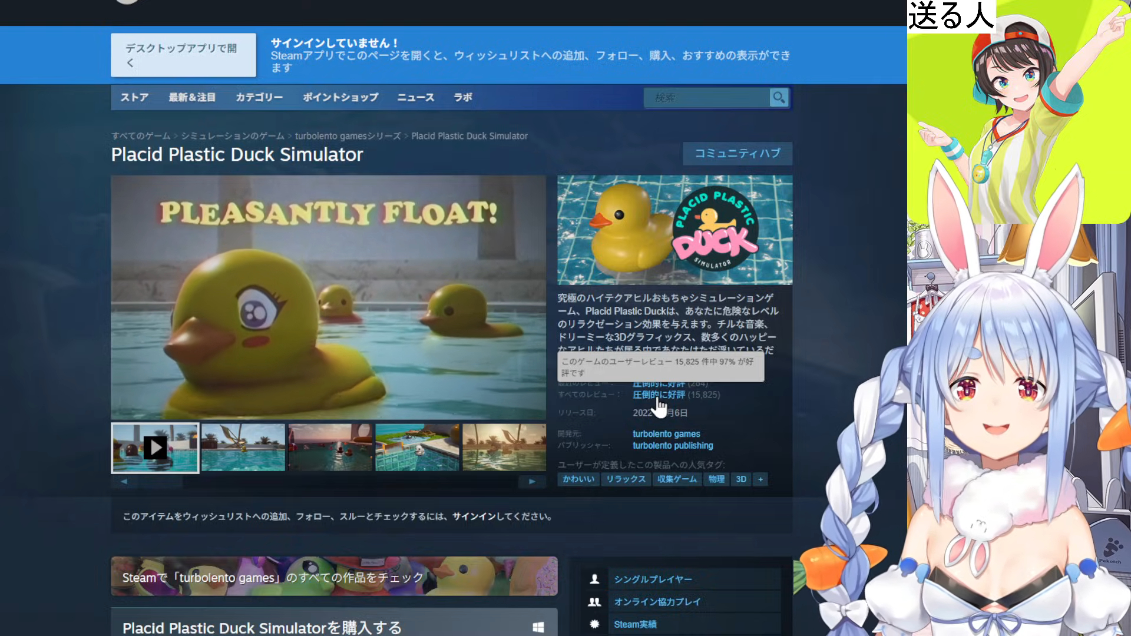Click the game header capsule image
The width and height of the screenshot is (1131, 636).
[x=674, y=230]
